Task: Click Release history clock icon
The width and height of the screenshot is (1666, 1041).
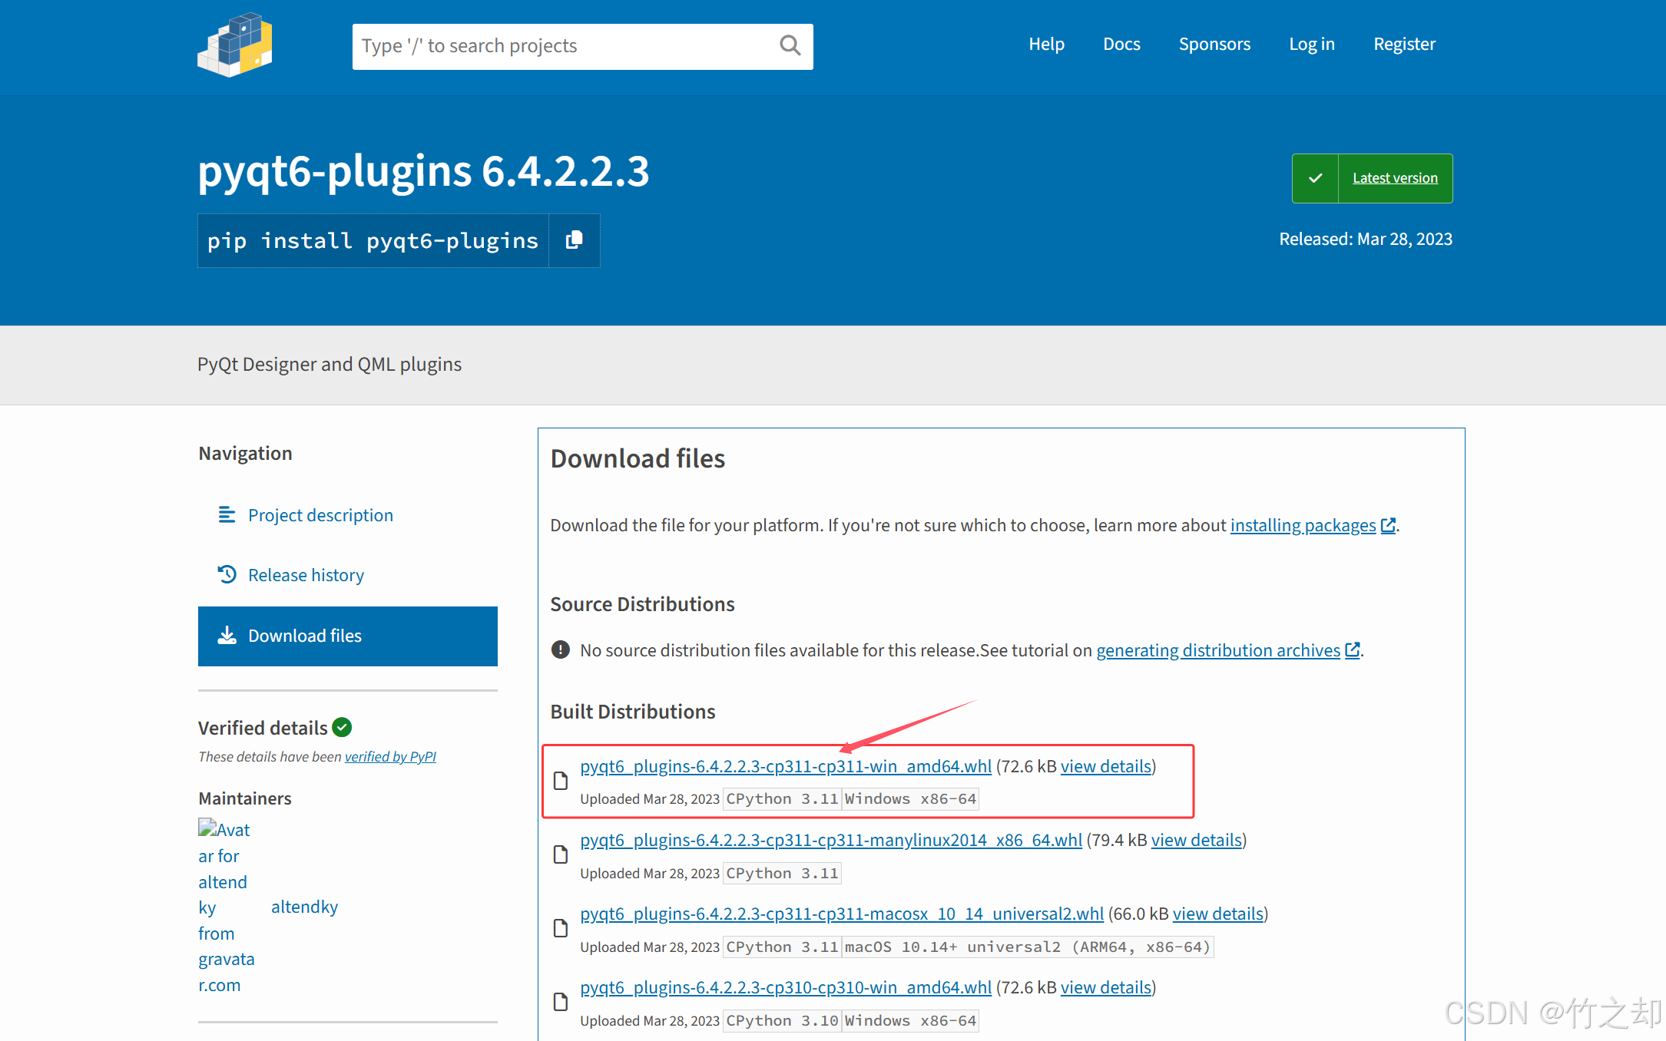Action: [x=227, y=574]
